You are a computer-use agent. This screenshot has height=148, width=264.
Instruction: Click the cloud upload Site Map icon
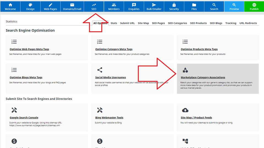(x=185, y=110)
